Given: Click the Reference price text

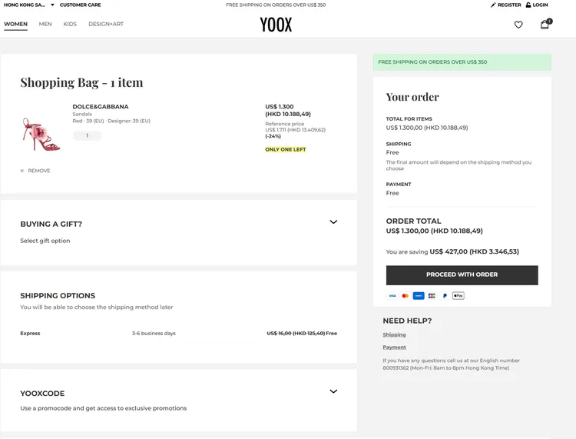Looking at the screenshot, I should coord(285,124).
